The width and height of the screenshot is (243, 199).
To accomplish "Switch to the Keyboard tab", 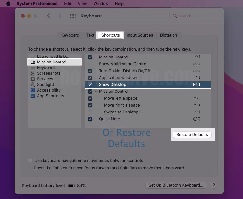I will pos(70,35).
